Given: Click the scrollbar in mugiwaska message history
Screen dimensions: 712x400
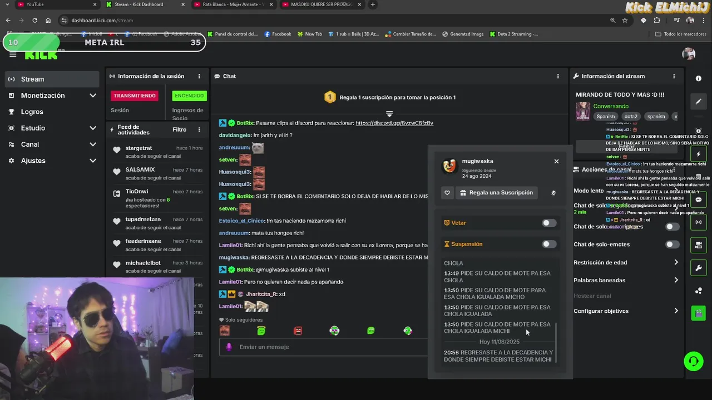Looking at the screenshot, I should [x=556, y=342].
